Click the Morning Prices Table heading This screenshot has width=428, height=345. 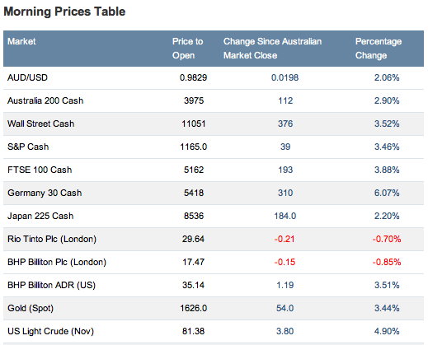coord(64,12)
